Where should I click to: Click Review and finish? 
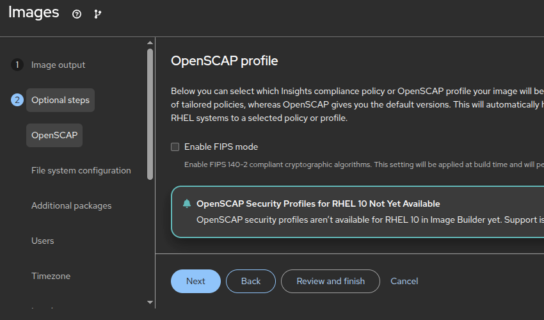click(330, 281)
